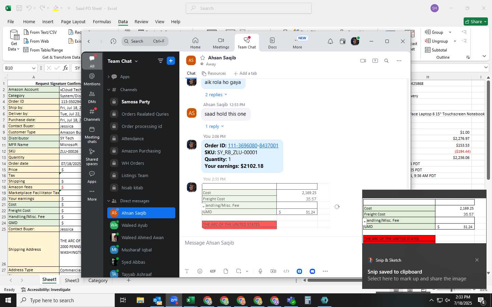Image resolution: width=492 pixels, height=307 pixels.
Task: Switch to the Zoom Meetings tab
Action: pos(221,43)
